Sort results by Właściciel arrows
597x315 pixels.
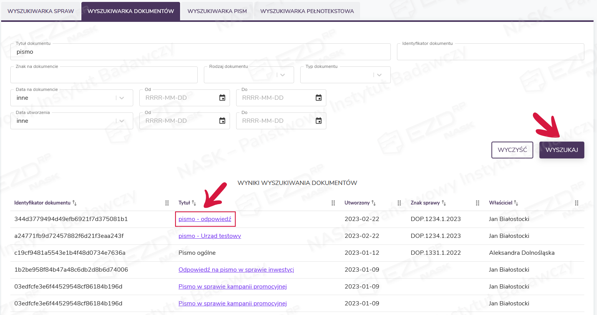point(516,203)
